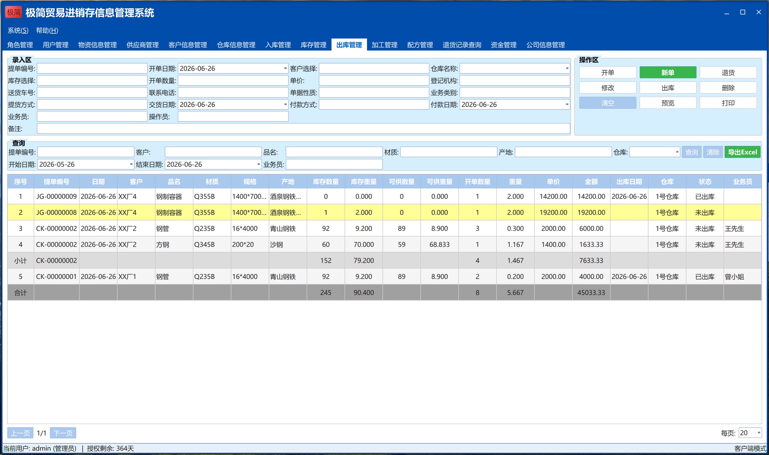Open the 仓库信息管理 tab
The width and height of the screenshot is (769, 455).
(x=236, y=45)
